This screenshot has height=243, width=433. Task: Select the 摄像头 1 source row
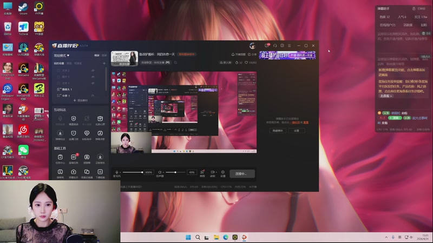pyautogui.click(x=78, y=89)
